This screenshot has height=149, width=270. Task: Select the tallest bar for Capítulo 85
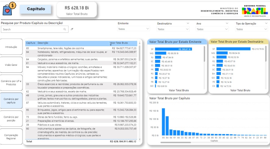point(163,122)
